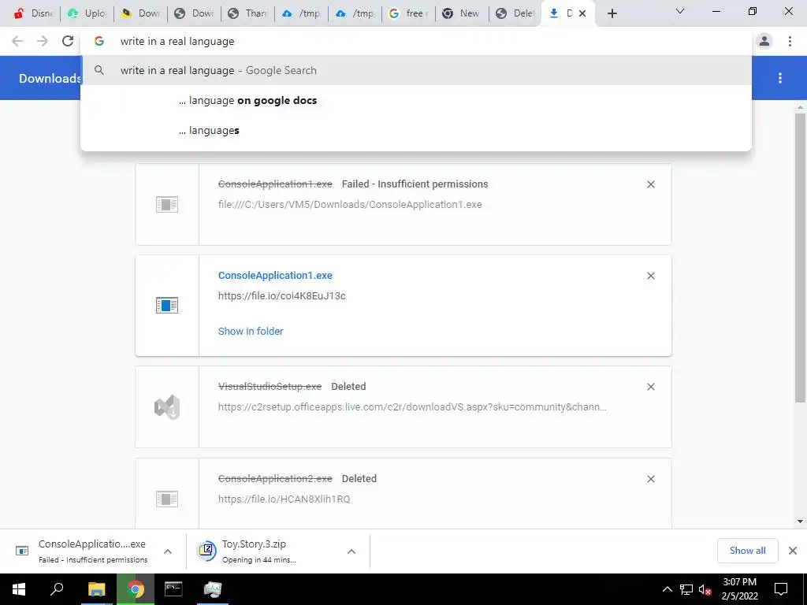This screenshot has height=605, width=807.
Task: Expand the tab search chevron
Action: pyautogui.click(x=680, y=11)
